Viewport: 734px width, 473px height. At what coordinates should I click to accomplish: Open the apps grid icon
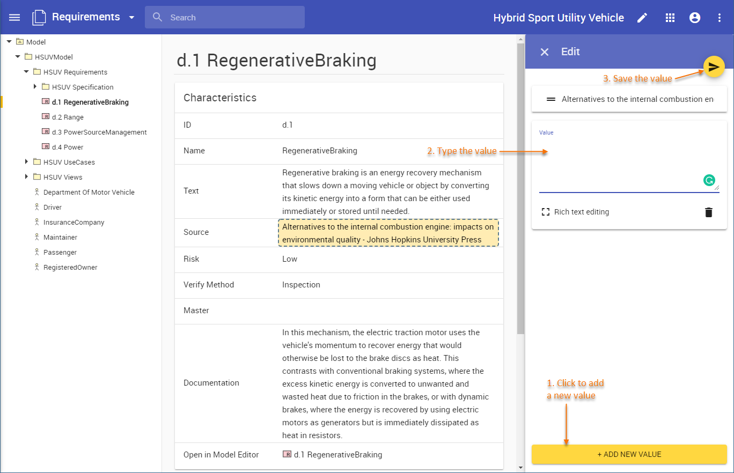click(670, 18)
